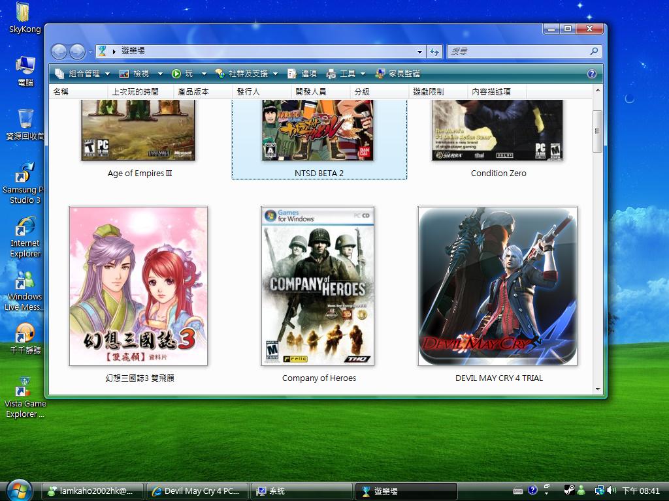The width and height of the screenshot is (669, 501).
Task: Click the Back navigation arrow button
Action: (x=59, y=52)
